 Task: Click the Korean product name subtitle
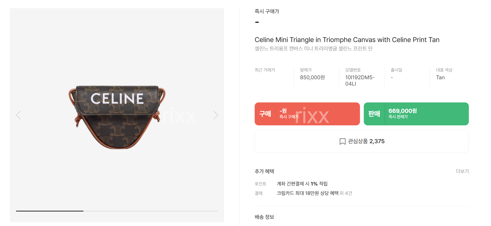pyautogui.click(x=314, y=48)
